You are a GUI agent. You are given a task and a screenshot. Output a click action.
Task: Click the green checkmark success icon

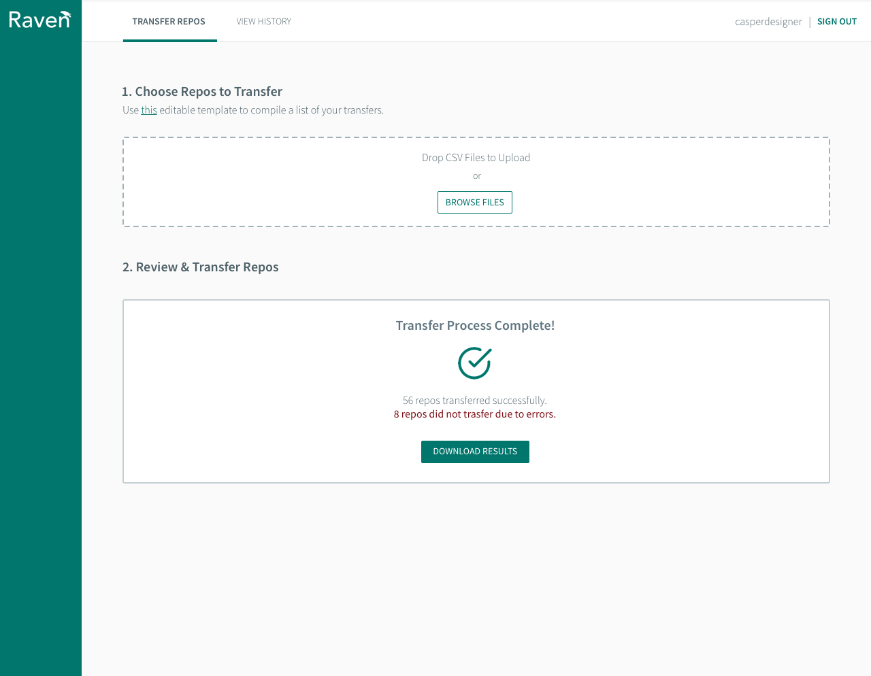475,362
